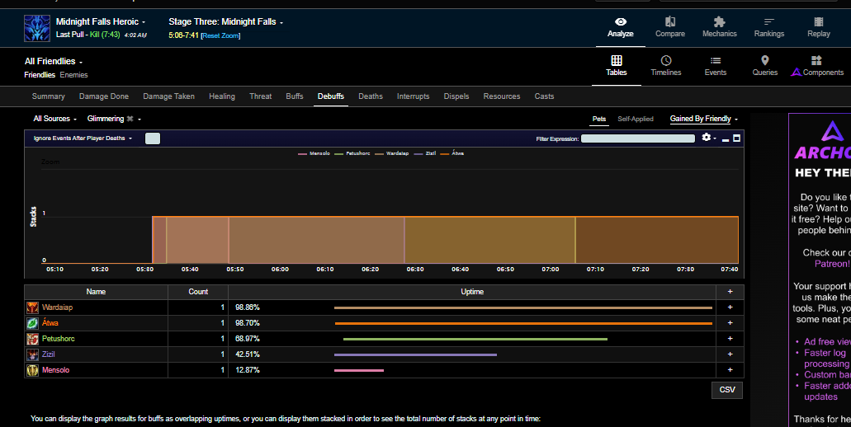
Task: Click the Reset Zoom link
Action: (x=221, y=35)
